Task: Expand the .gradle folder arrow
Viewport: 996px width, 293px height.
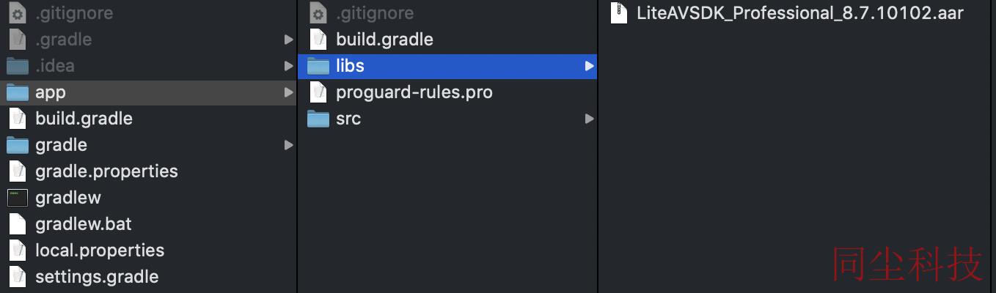Action: coord(288,40)
